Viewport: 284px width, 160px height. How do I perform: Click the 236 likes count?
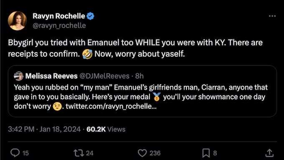pyautogui.click(x=155, y=153)
